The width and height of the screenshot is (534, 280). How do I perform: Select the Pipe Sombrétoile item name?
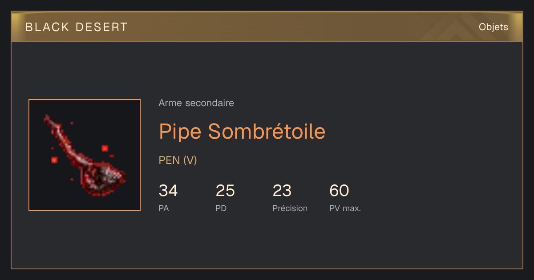coord(242,131)
